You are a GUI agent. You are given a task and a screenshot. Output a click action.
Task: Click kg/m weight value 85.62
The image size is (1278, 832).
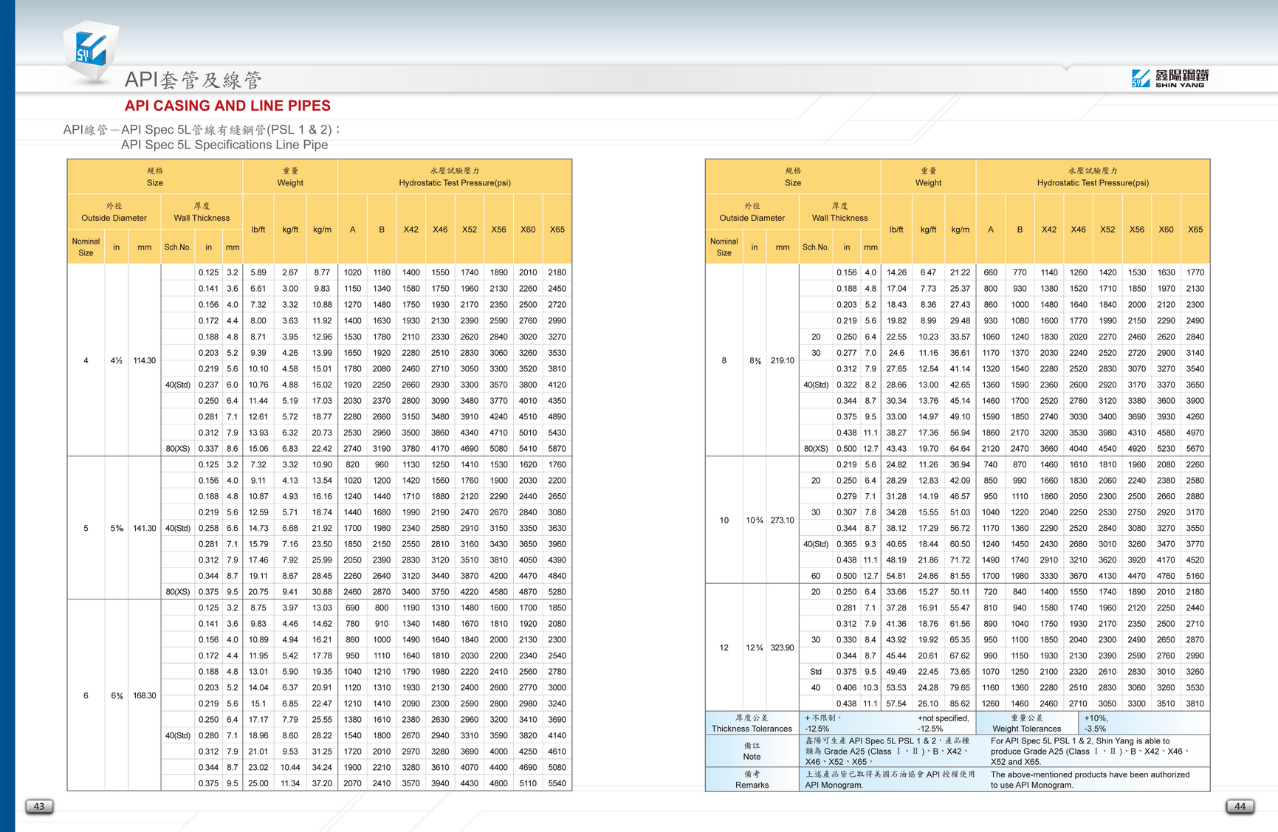pyautogui.click(x=960, y=704)
